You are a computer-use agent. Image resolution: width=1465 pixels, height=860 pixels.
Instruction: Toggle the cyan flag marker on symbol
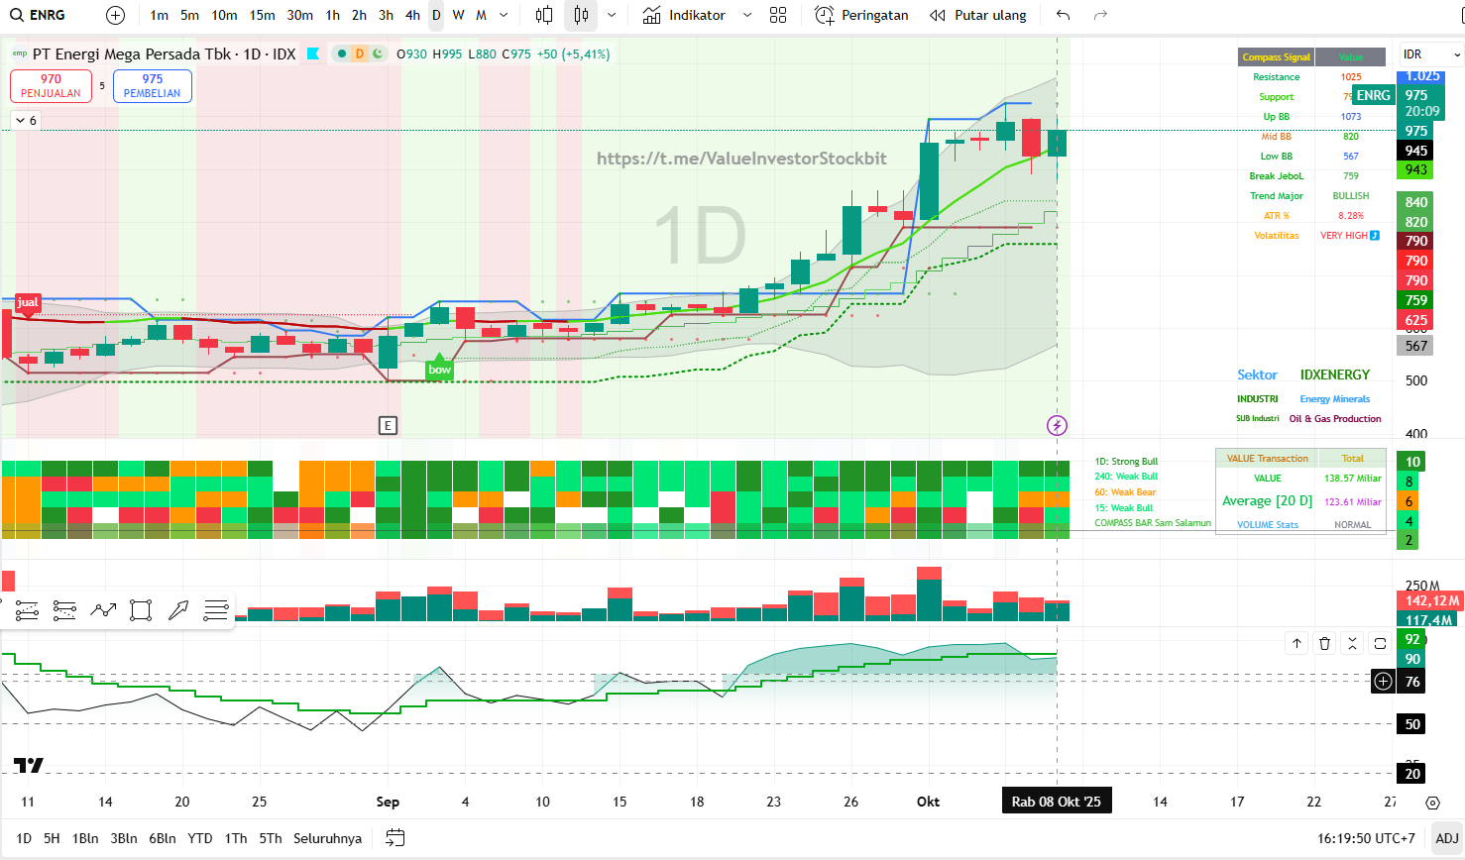click(313, 54)
